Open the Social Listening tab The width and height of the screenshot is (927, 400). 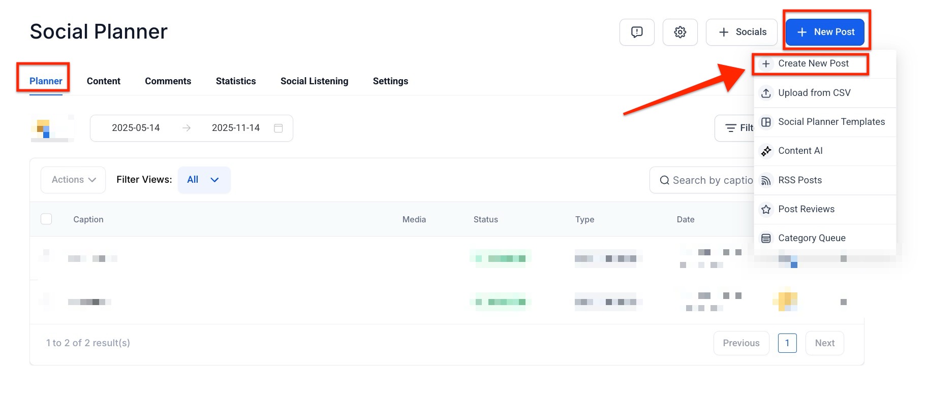pyautogui.click(x=314, y=81)
